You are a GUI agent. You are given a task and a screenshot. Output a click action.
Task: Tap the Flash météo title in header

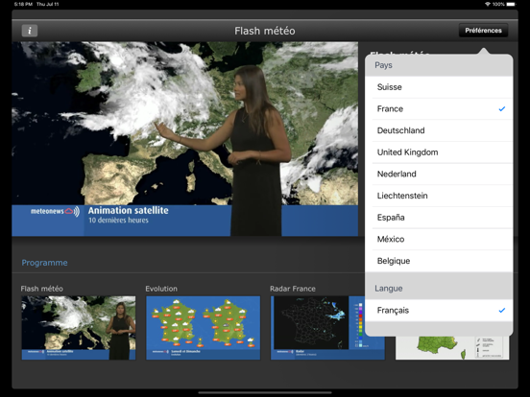click(x=265, y=31)
